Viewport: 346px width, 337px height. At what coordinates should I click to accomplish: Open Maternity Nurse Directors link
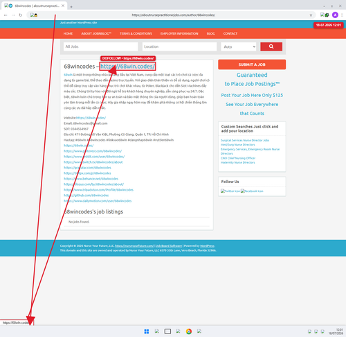point(238,162)
